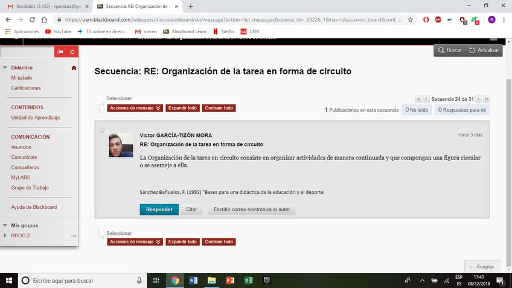512x288 pixels.
Task: Open Chrome from taskbar
Action: tap(174, 281)
